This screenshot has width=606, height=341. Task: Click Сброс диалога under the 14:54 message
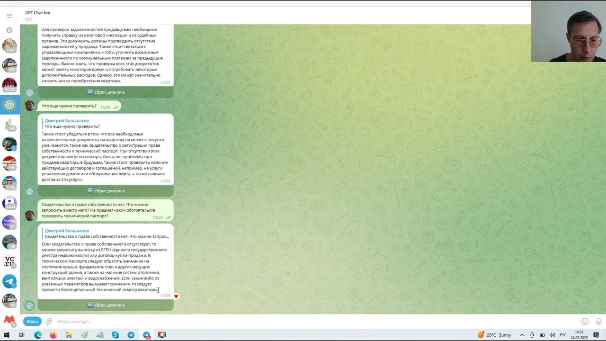pos(106,92)
